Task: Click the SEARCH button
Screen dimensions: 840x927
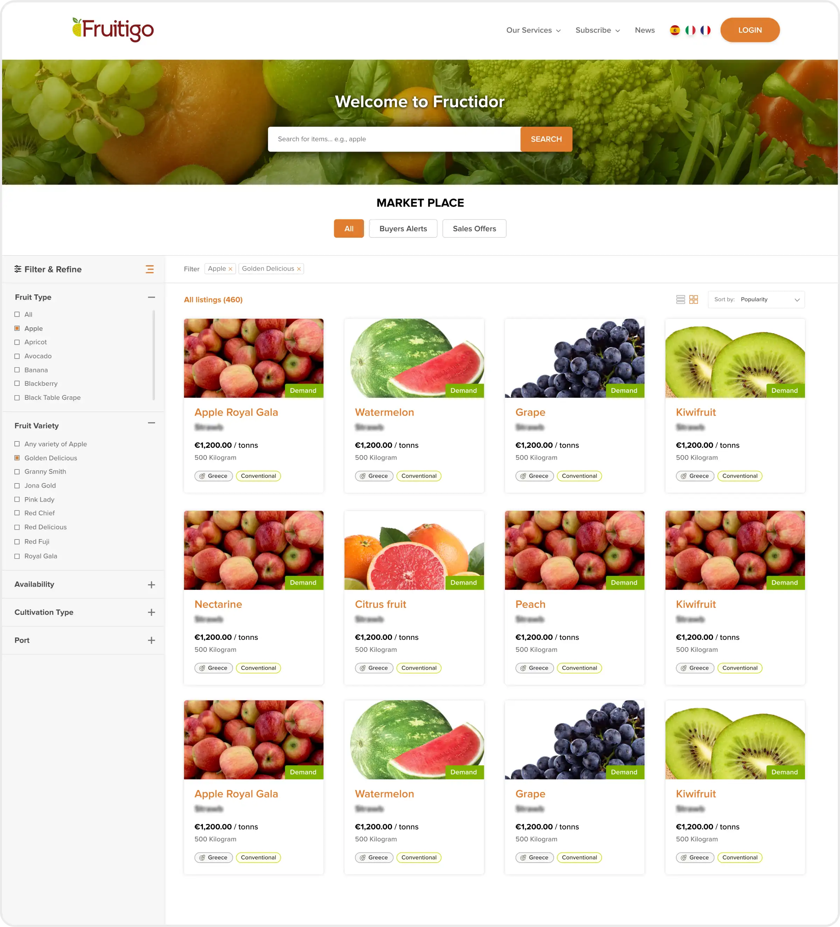Action: click(x=546, y=139)
